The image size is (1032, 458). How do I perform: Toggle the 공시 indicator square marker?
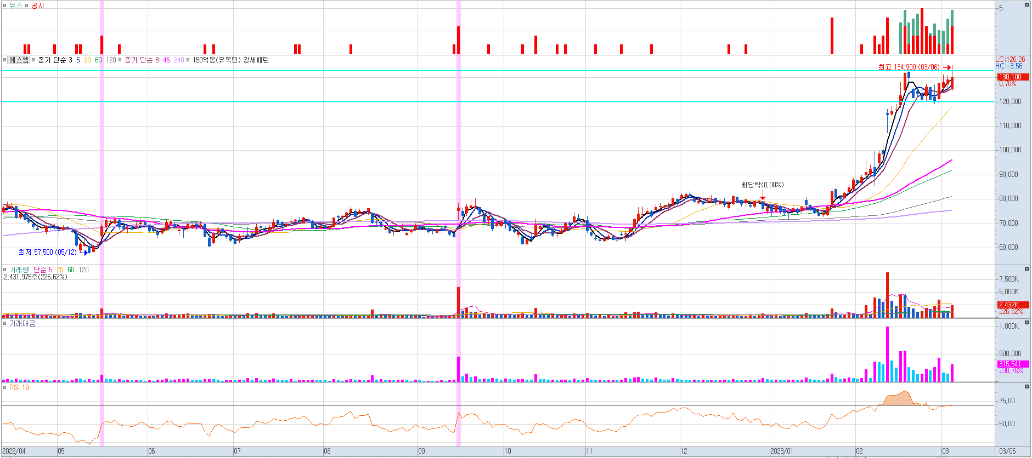[26, 5]
